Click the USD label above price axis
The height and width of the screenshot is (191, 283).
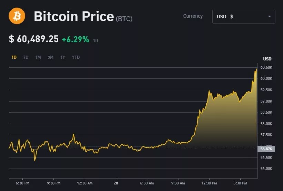click(267, 59)
